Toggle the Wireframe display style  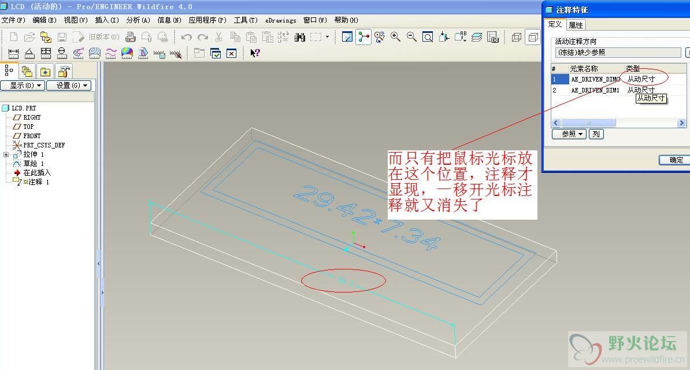point(517,37)
